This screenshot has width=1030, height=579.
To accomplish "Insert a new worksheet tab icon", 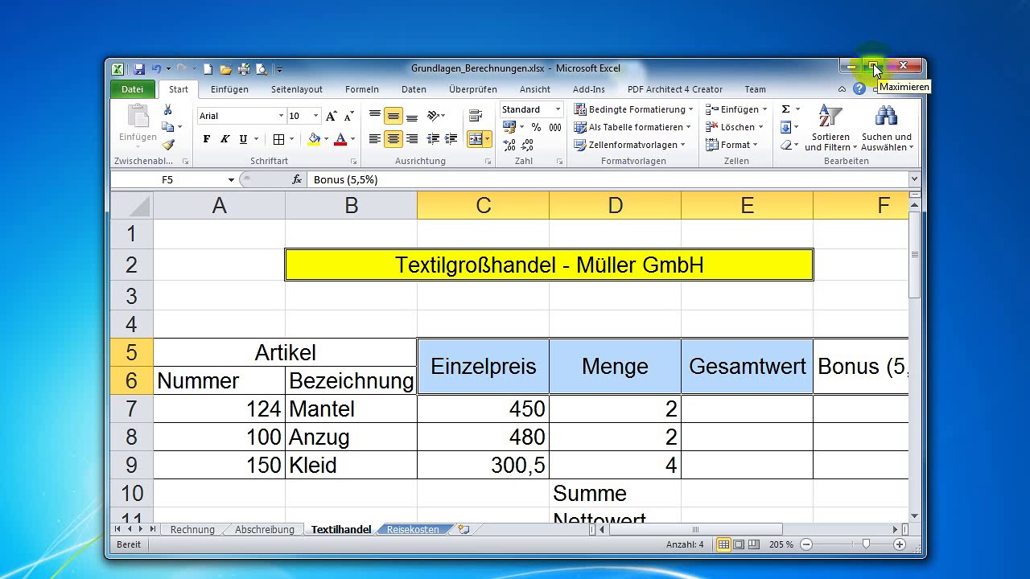I will 463,529.
